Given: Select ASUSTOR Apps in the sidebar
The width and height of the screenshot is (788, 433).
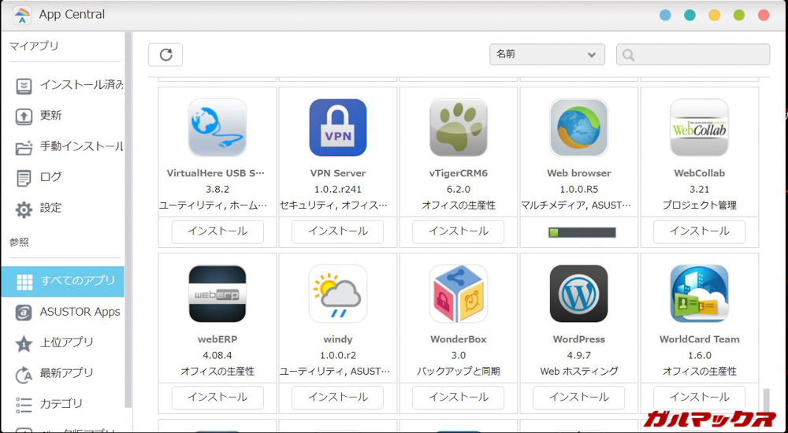Looking at the screenshot, I should pos(80,312).
